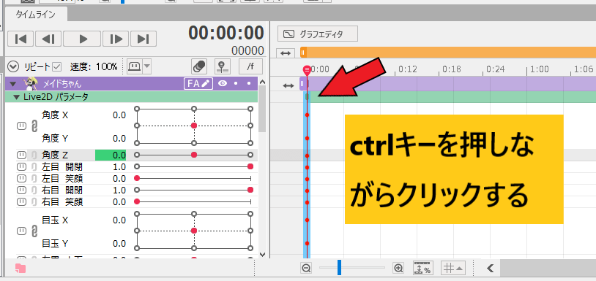Click the 角度 Z parameter slider handle
This screenshot has height=281, width=596.
[x=194, y=155]
